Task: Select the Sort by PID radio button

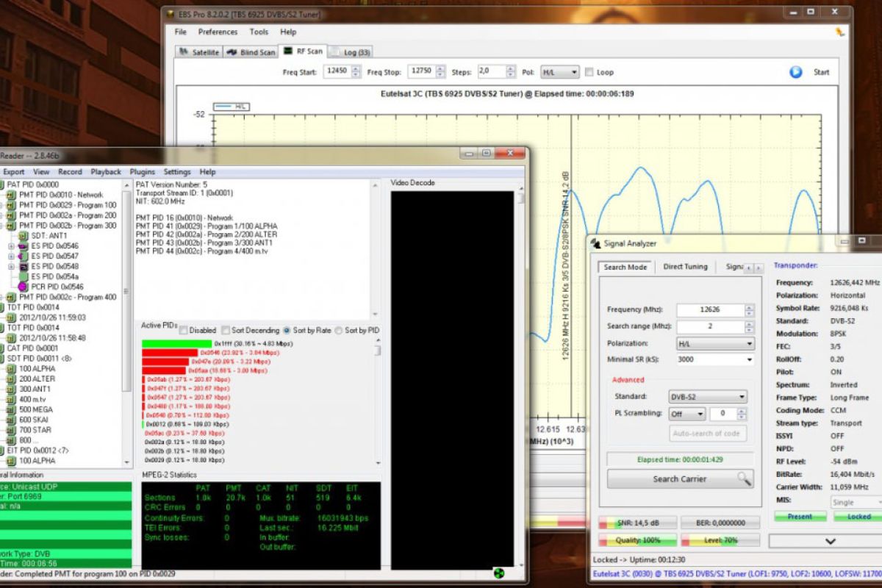Action: [339, 331]
